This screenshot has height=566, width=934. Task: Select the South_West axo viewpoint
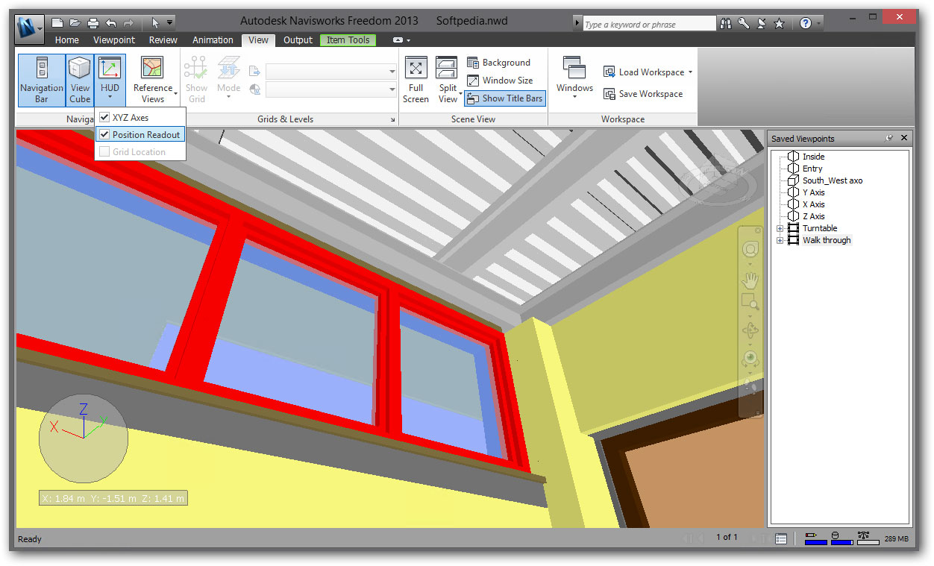[832, 180]
